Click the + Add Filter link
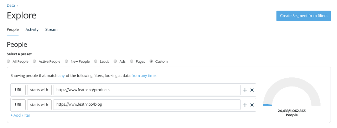The image size is (337, 128). [20, 115]
